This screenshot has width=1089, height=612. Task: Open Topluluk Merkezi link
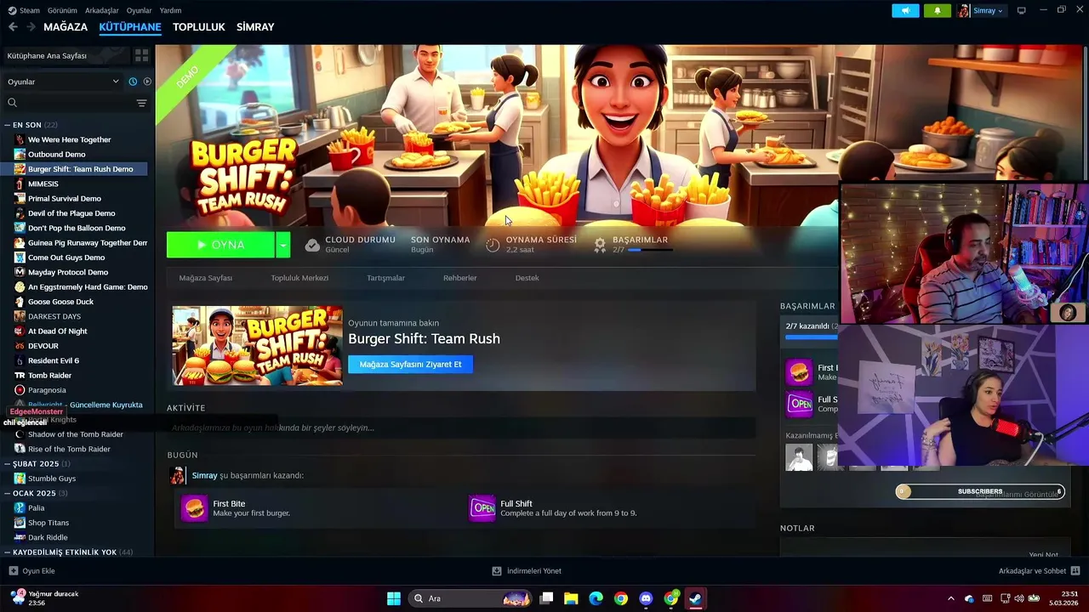click(x=299, y=278)
